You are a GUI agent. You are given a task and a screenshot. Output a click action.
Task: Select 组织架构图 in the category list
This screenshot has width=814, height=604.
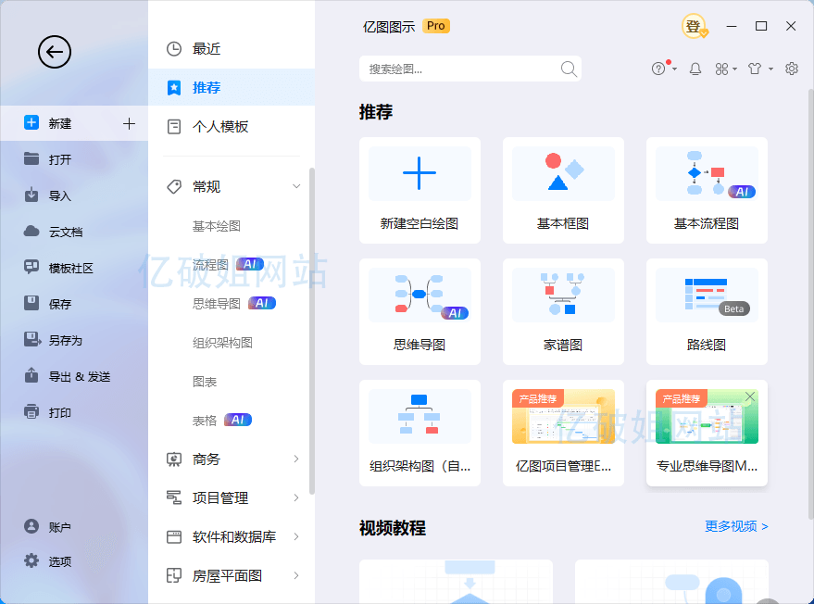tap(222, 343)
